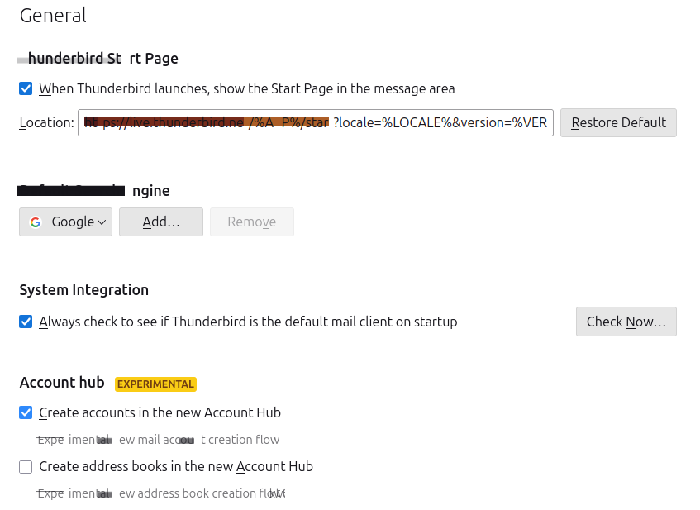This screenshot has width=700, height=510.
Task: Click the EXPERIMENTAL badge next to Account hub
Action: click(155, 384)
